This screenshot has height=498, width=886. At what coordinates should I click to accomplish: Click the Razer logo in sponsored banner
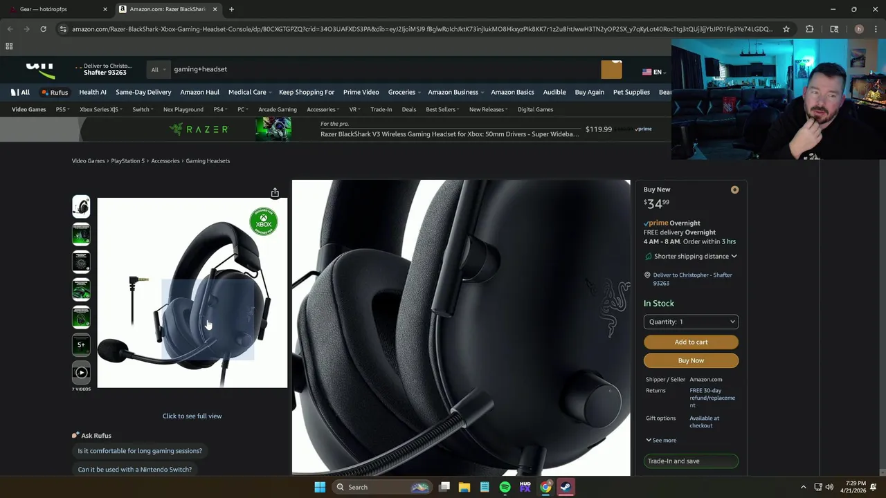(x=199, y=129)
